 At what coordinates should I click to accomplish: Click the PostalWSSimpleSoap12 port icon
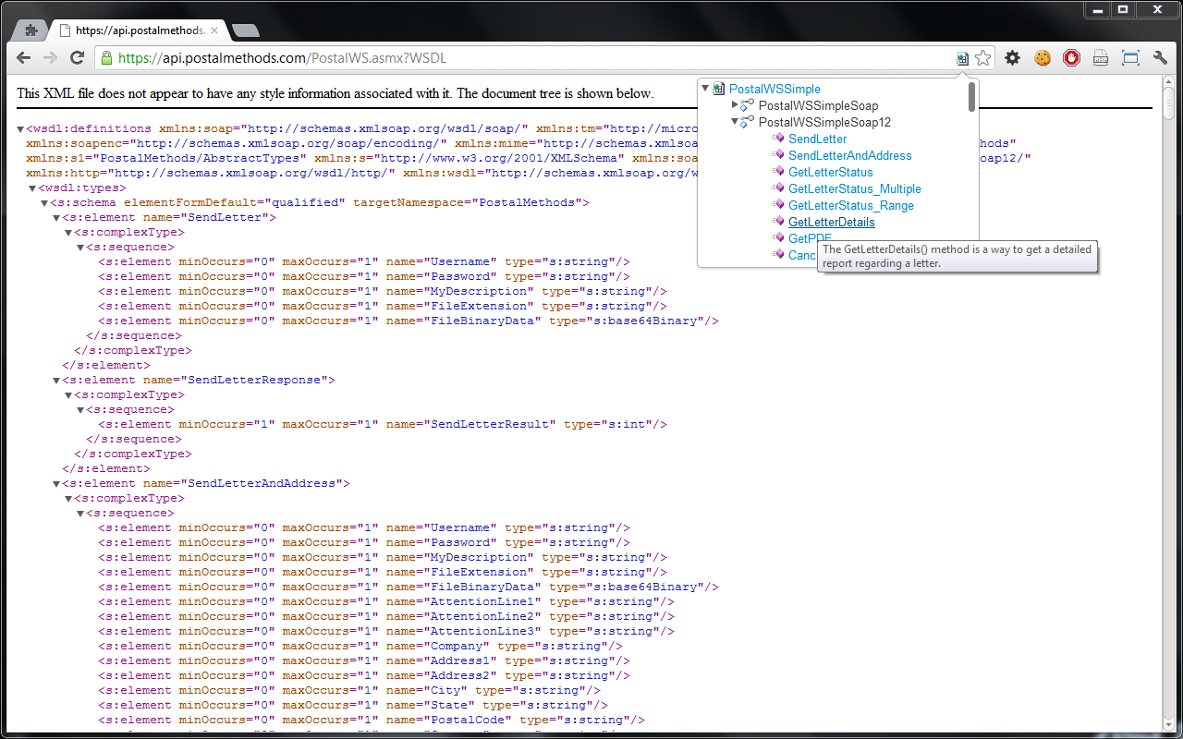[748, 122]
